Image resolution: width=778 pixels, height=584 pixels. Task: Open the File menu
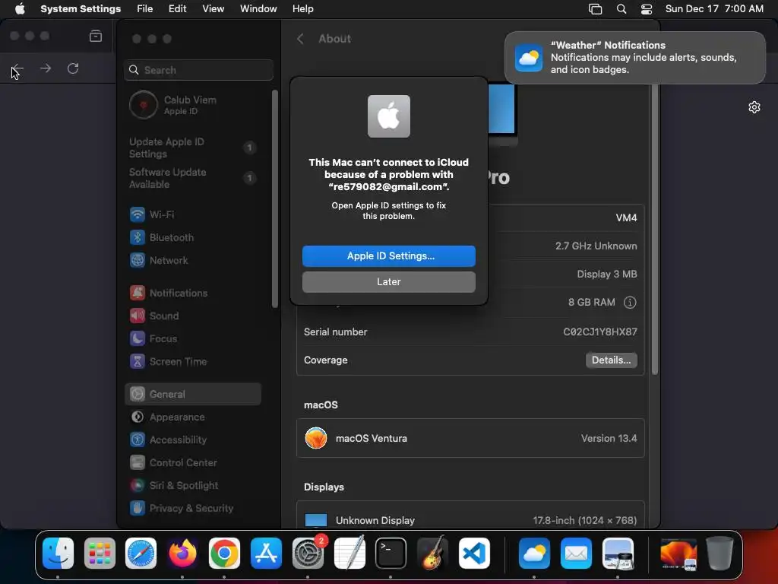[x=145, y=9]
